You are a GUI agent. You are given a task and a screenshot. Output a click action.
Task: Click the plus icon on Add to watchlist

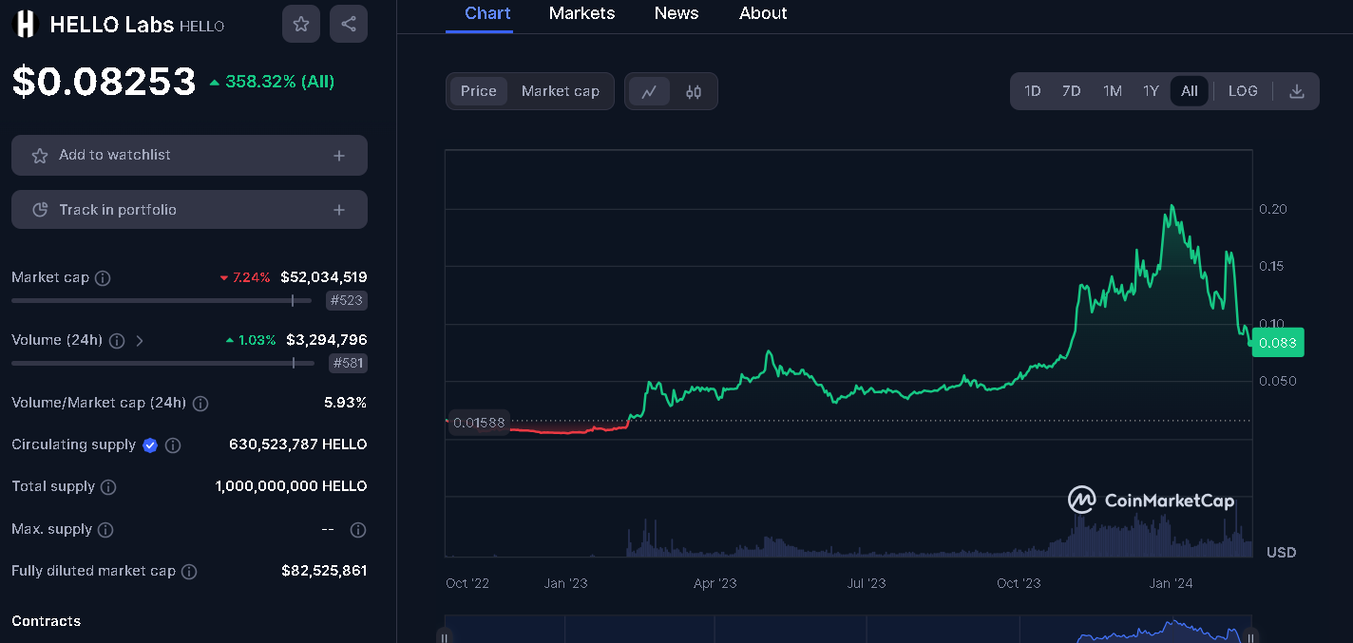pyautogui.click(x=339, y=156)
